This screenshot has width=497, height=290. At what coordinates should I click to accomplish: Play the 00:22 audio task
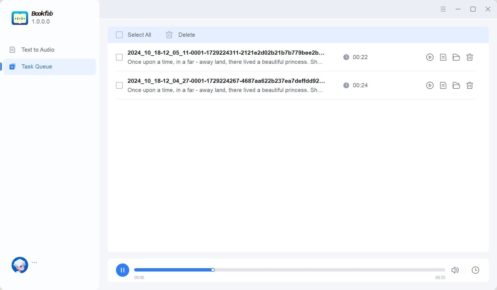tap(430, 57)
